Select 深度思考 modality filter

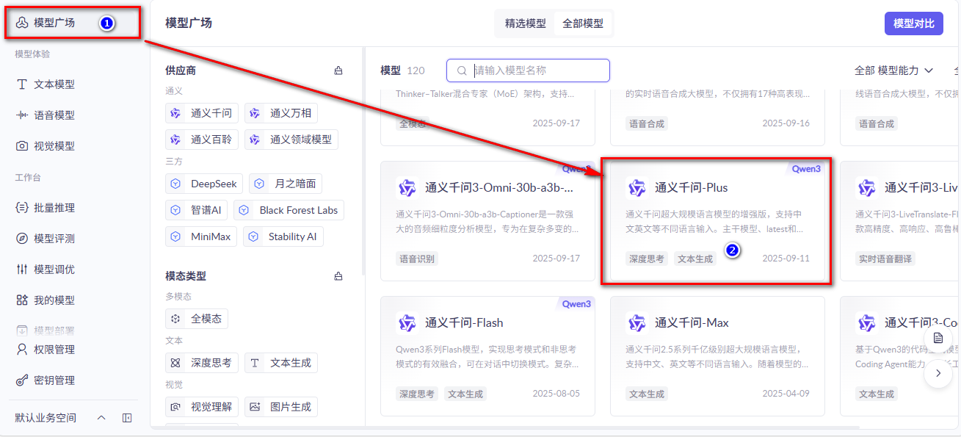[202, 363]
